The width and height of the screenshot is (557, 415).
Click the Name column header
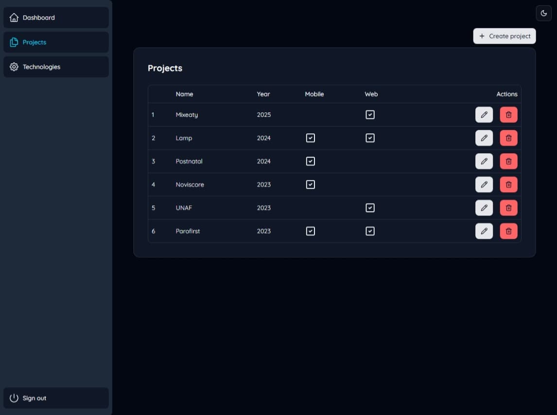(185, 94)
